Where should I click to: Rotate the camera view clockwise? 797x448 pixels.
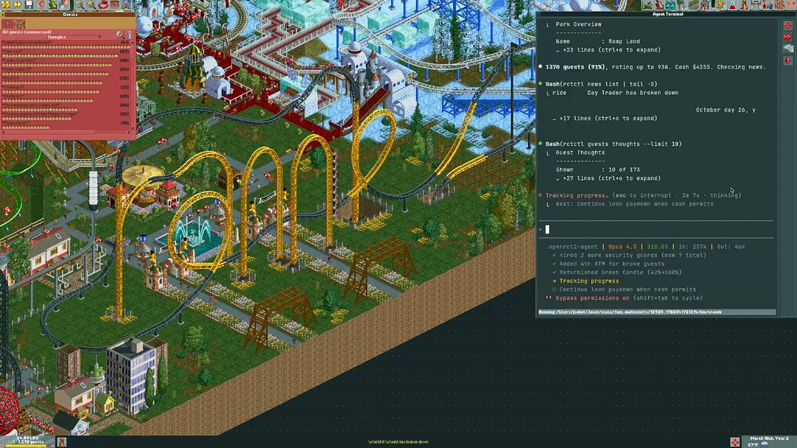(x=104, y=5)
